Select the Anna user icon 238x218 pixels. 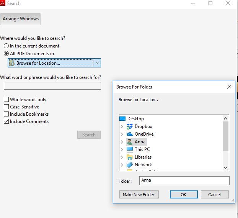tap(129, 142)
